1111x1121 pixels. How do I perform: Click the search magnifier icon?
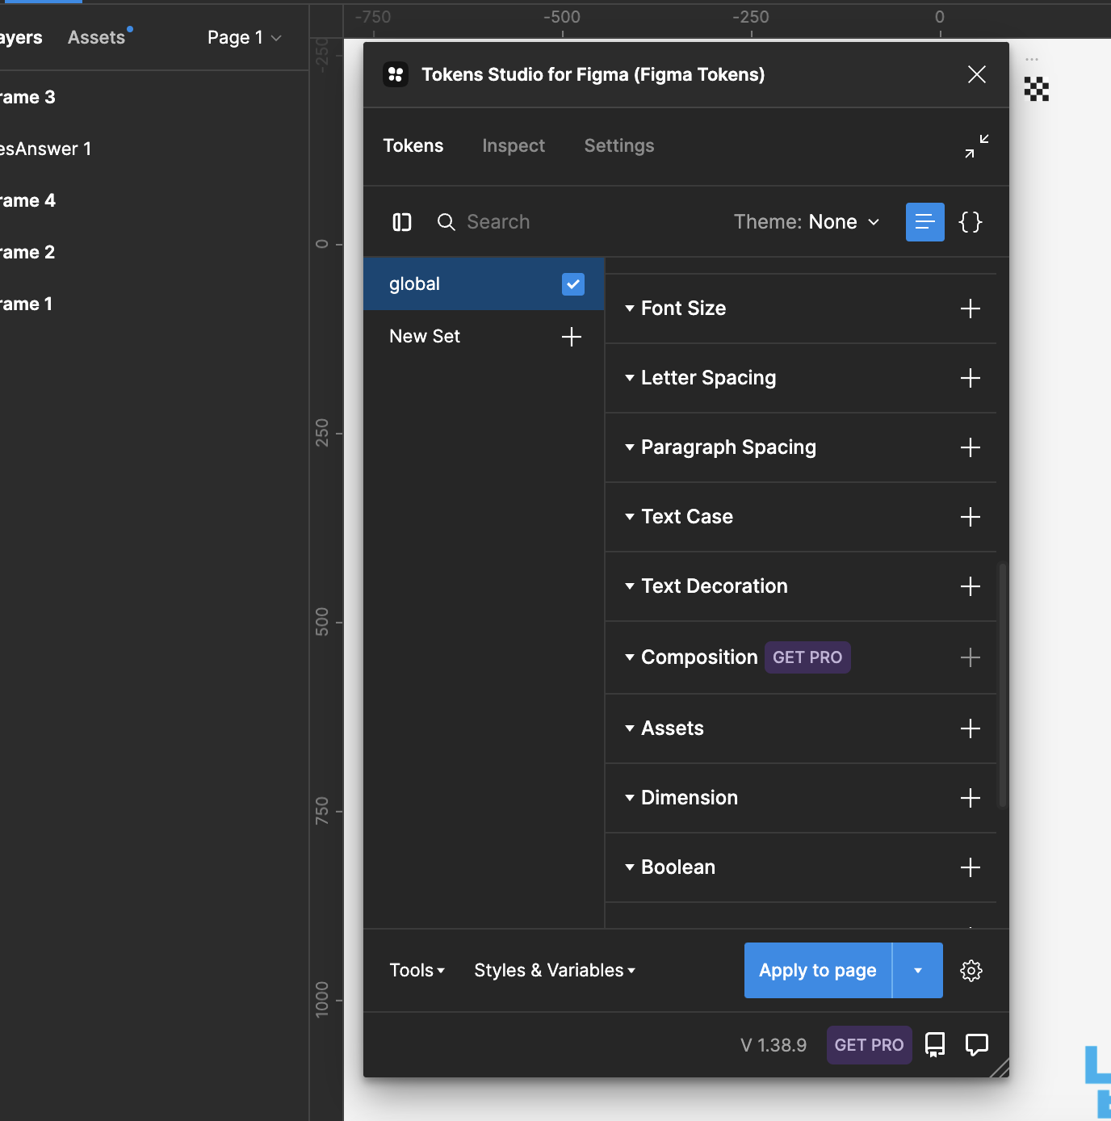click(446, 222)
